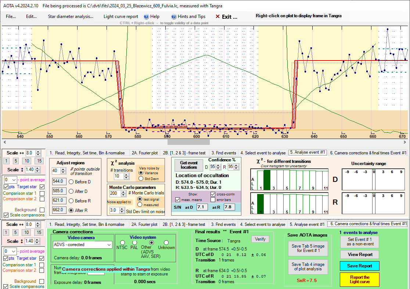Image resolution: width=410 pixels, height=289 pixels.
Task: Open the Edit... menu
Action: (x=31, y=17)
